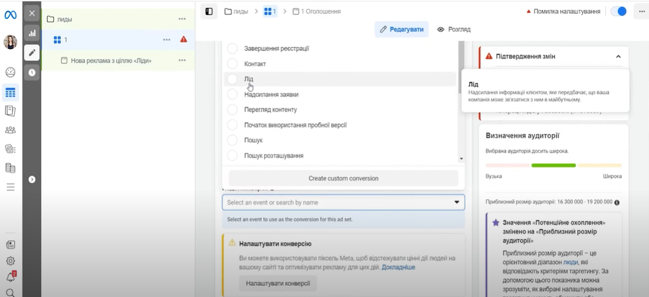This screenshot has width=649, height=297.
Task: Open the clock history icon
Action: (x=32, y=72)
